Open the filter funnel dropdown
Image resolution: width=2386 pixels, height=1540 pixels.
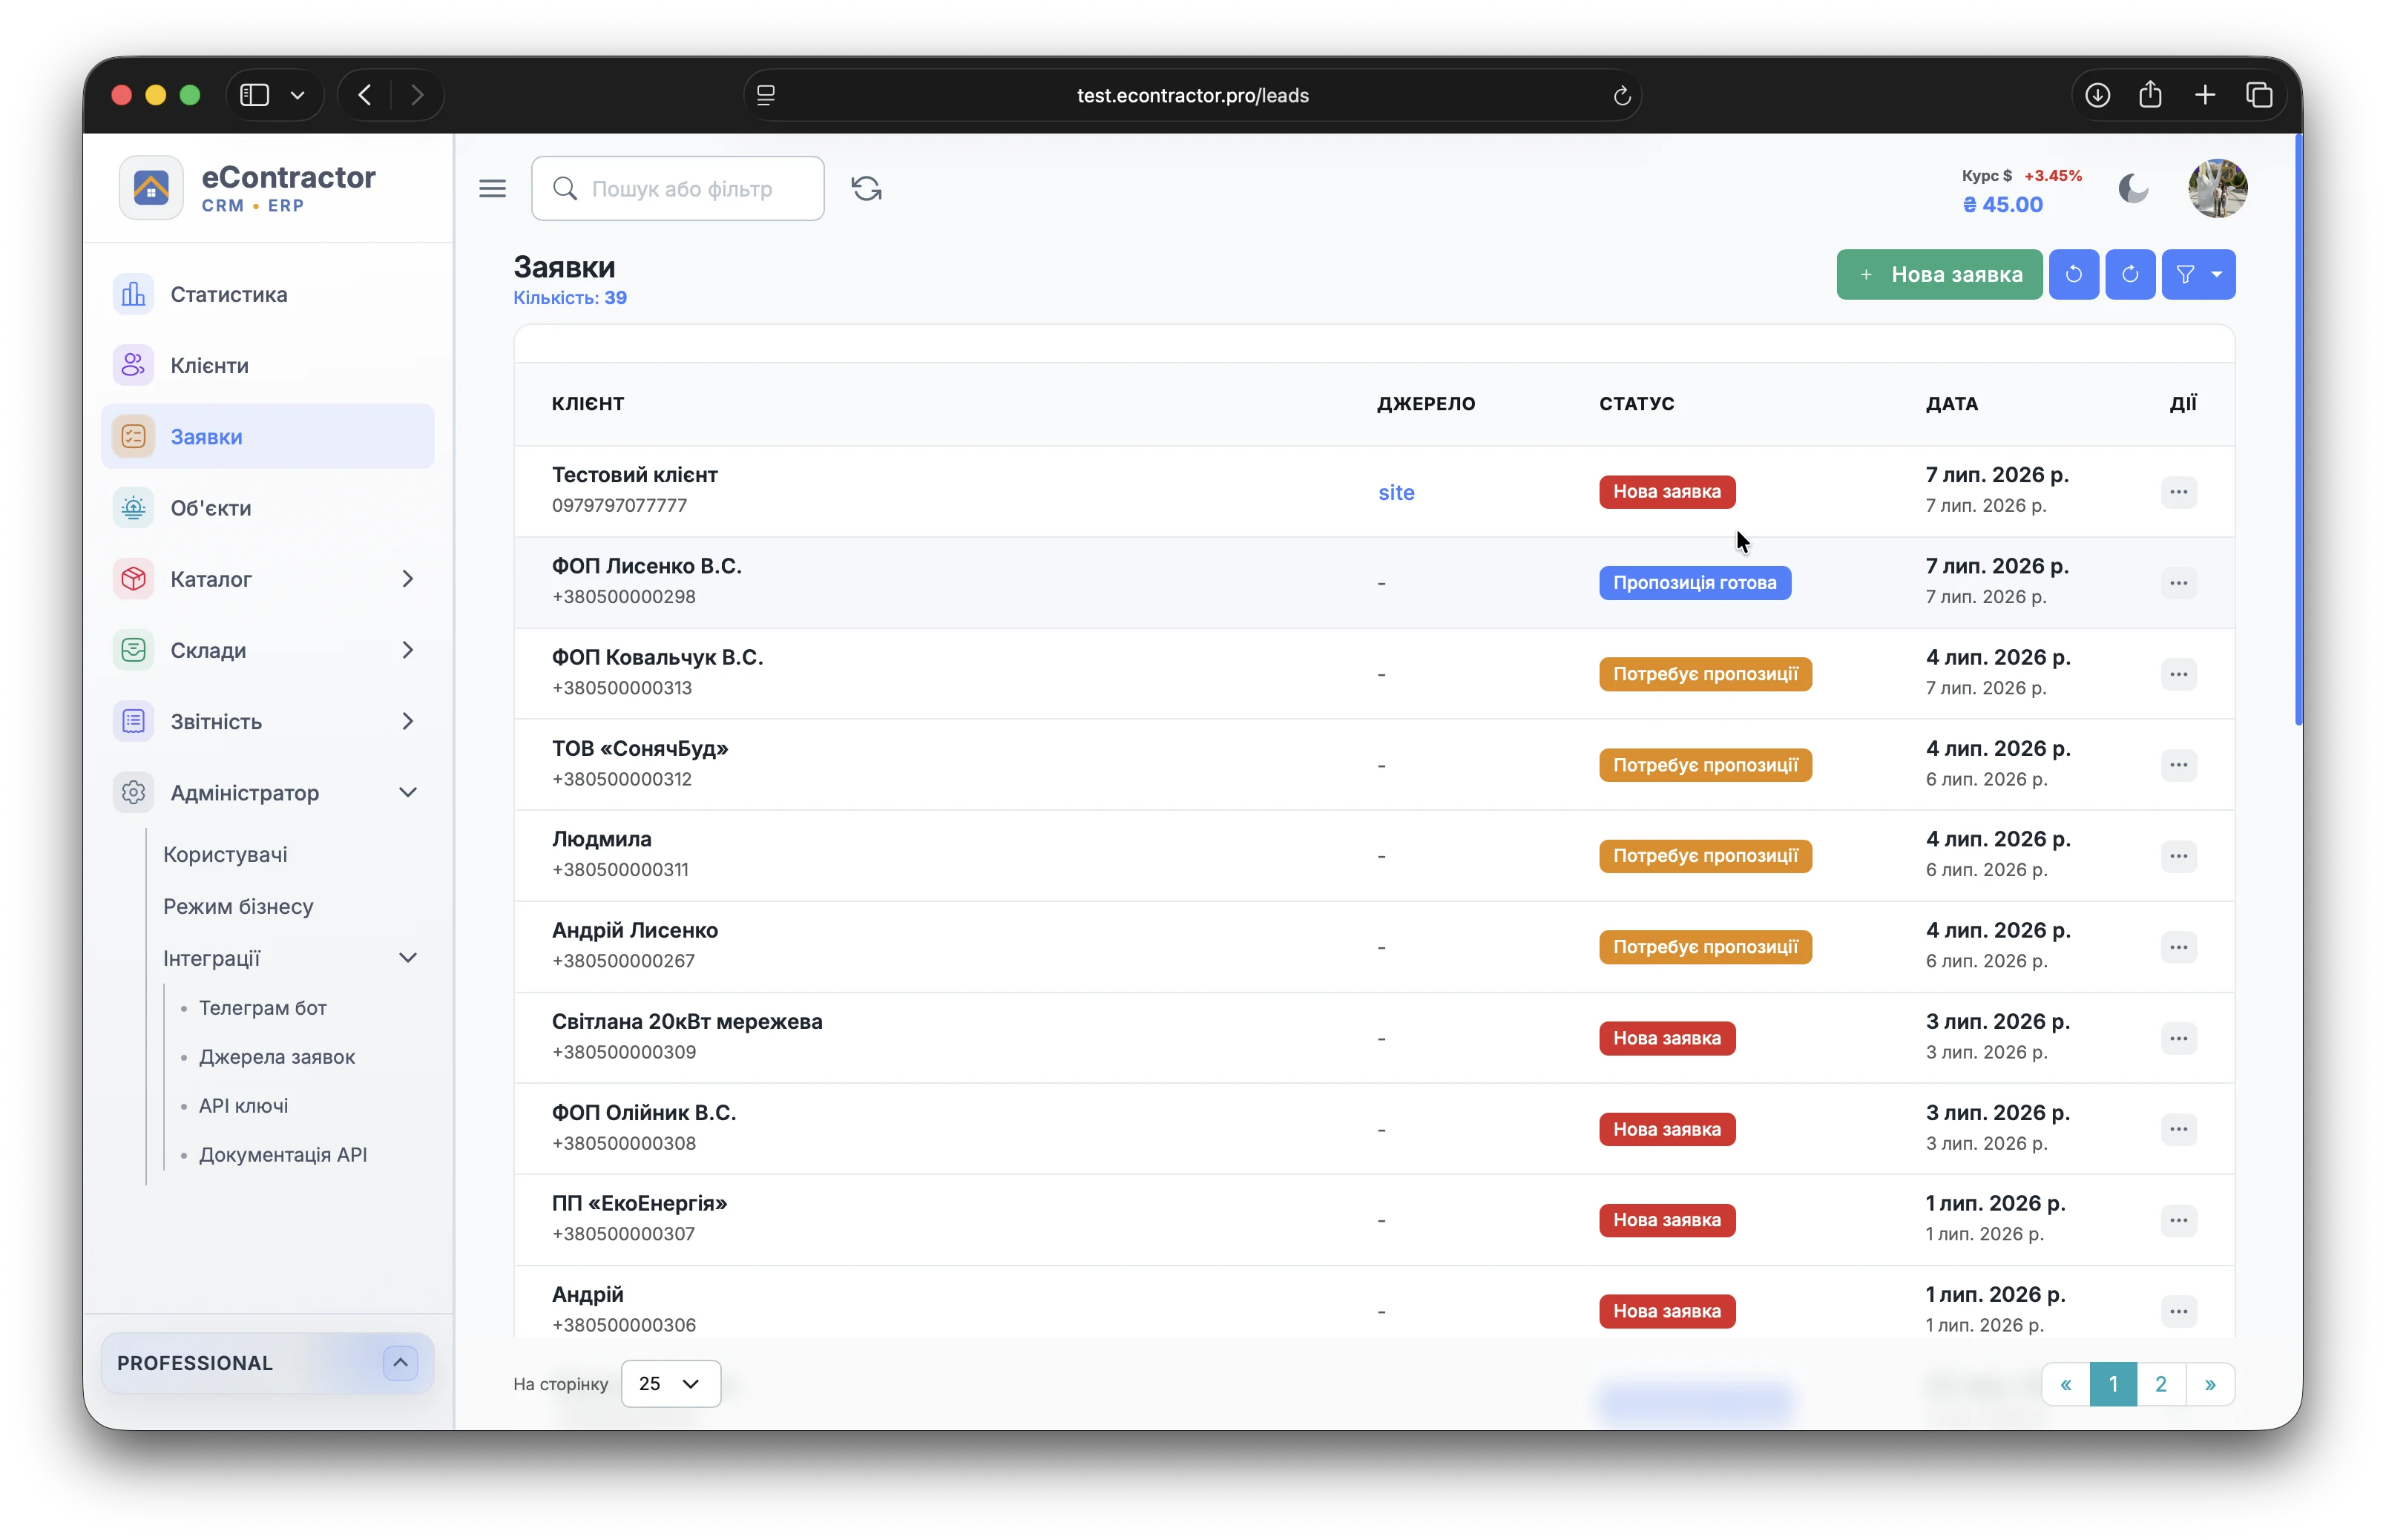click(x=2198, y=274)
